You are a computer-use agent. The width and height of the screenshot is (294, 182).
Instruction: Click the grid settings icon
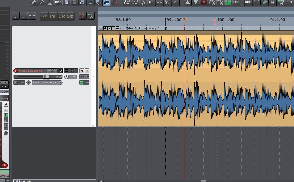tap(90, 2)
